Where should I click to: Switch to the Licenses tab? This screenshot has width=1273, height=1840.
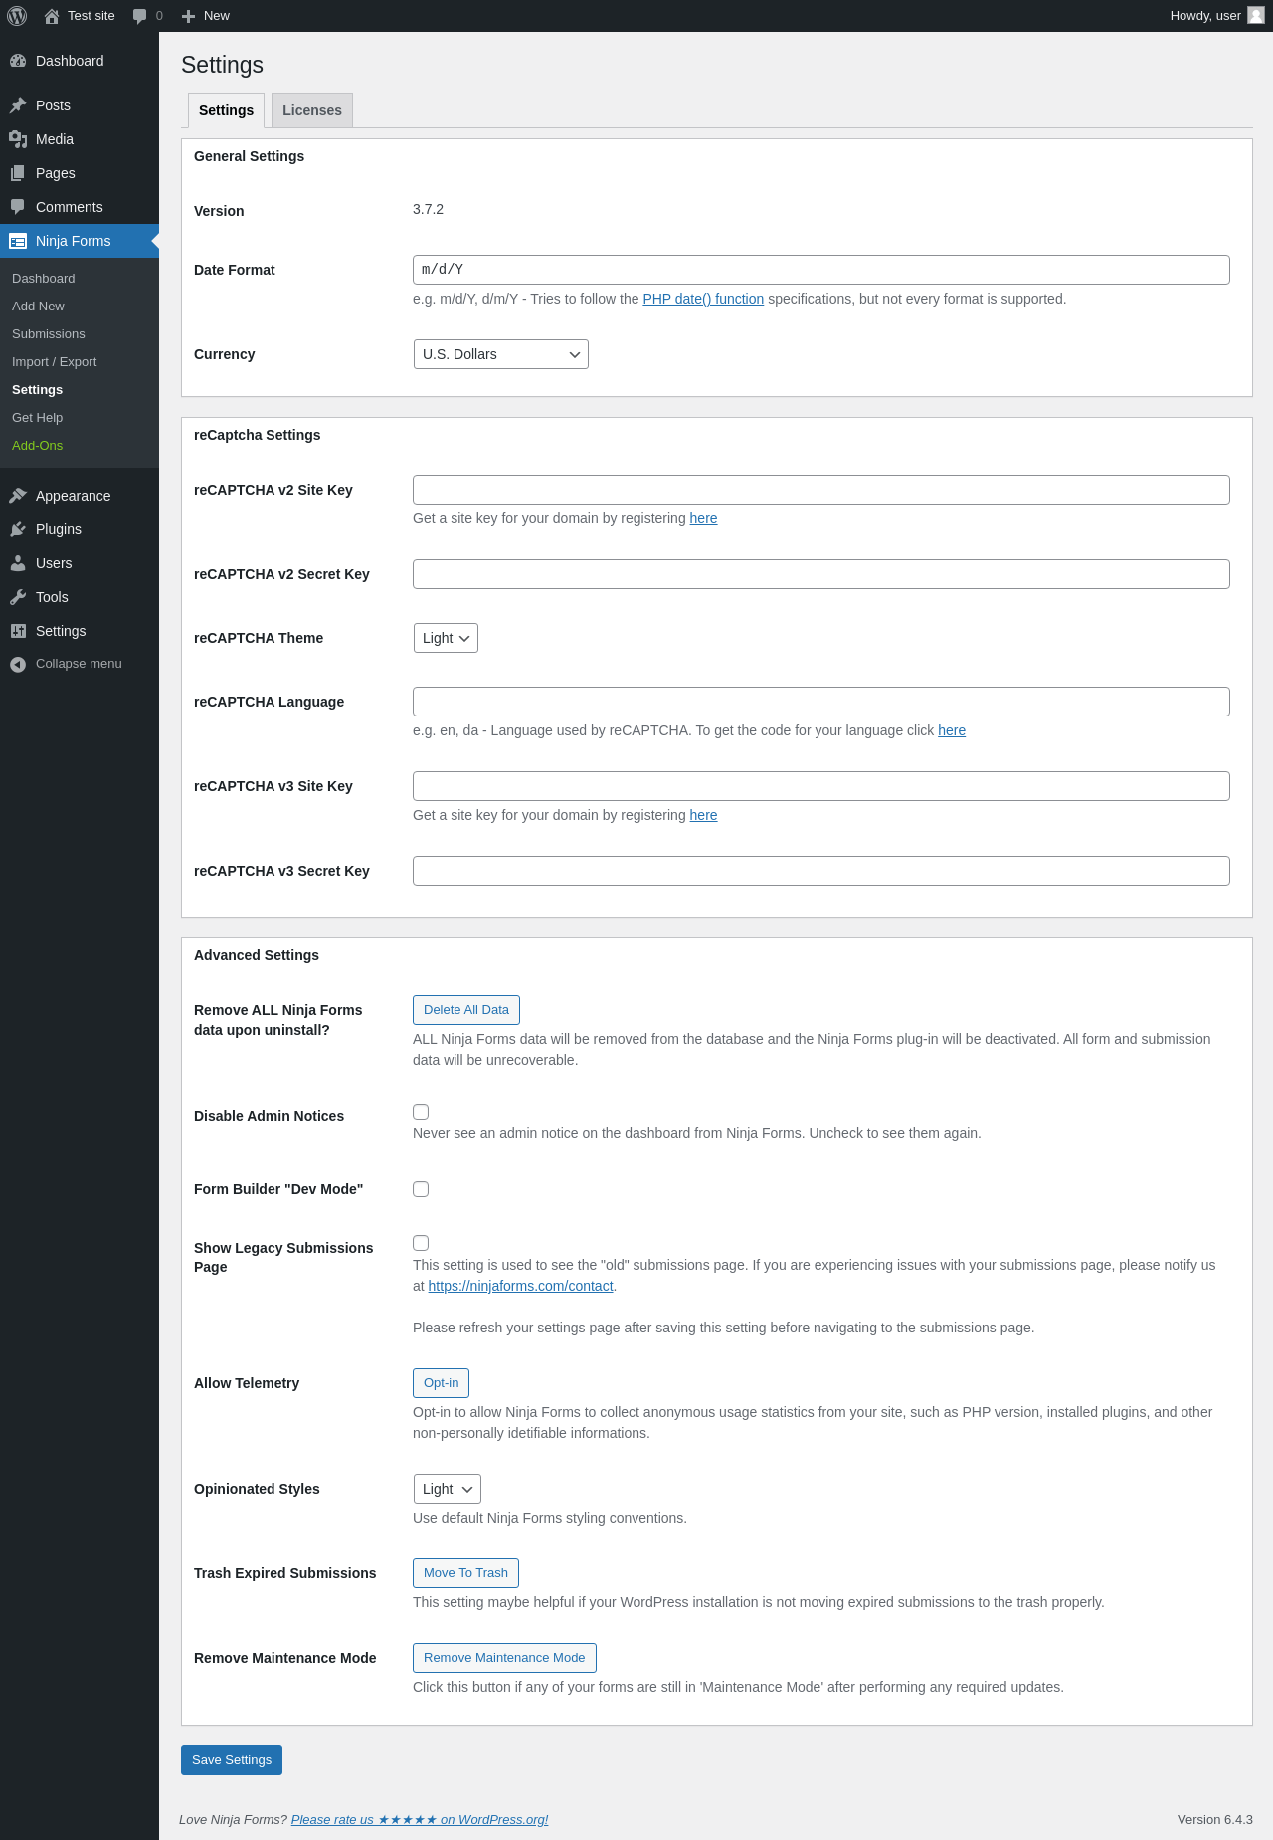click(311, 110)
